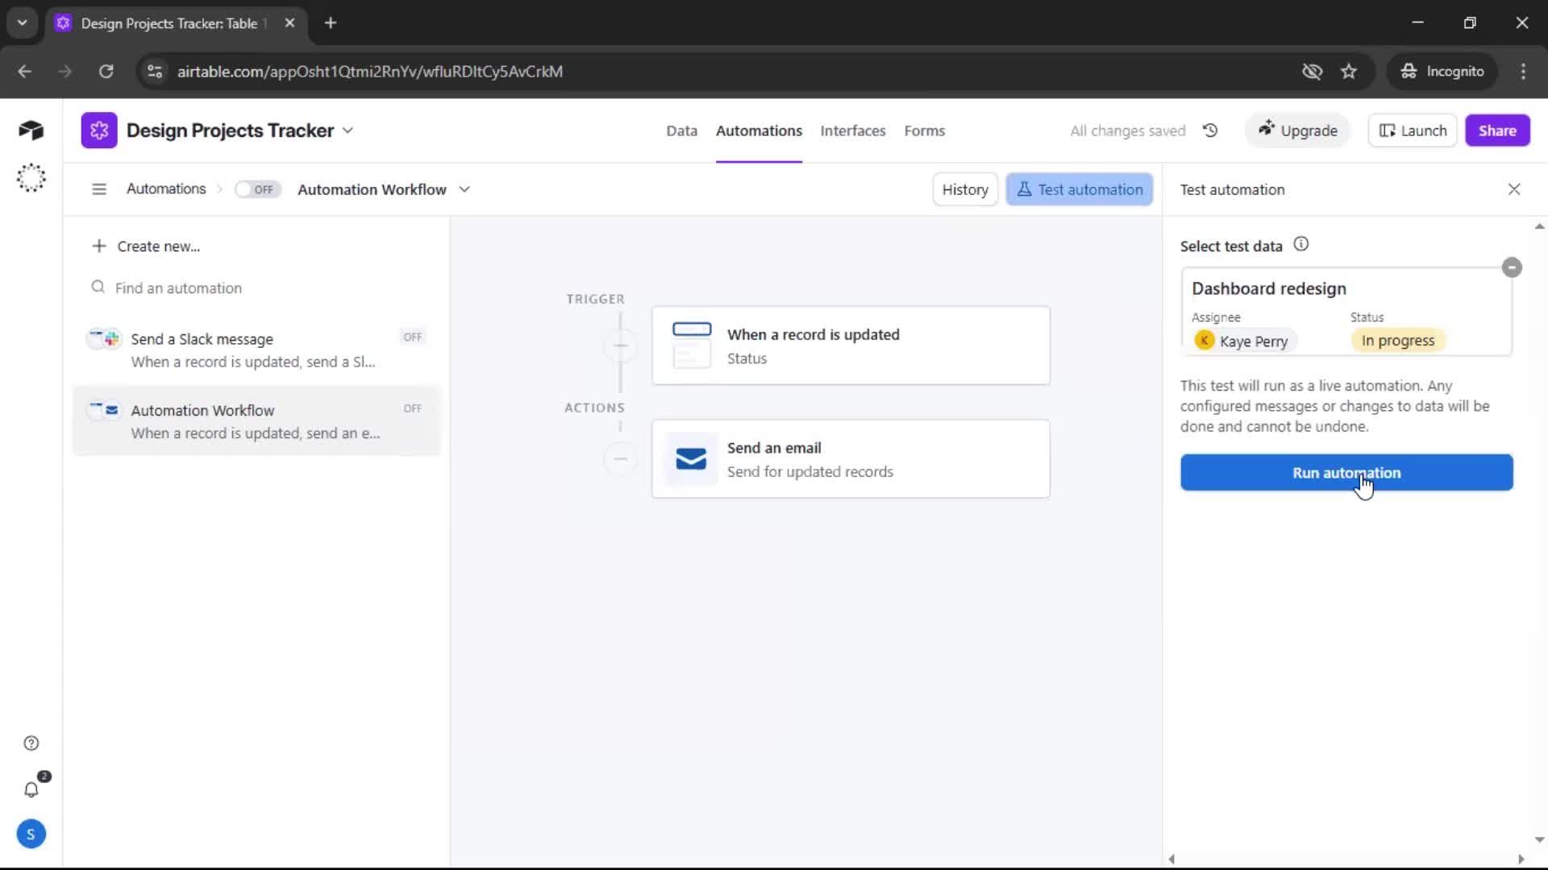Viewport: 1548px width, 870px height.
Task: Expand the Automation Workflow title dropdown
Action: coord(464,189)
